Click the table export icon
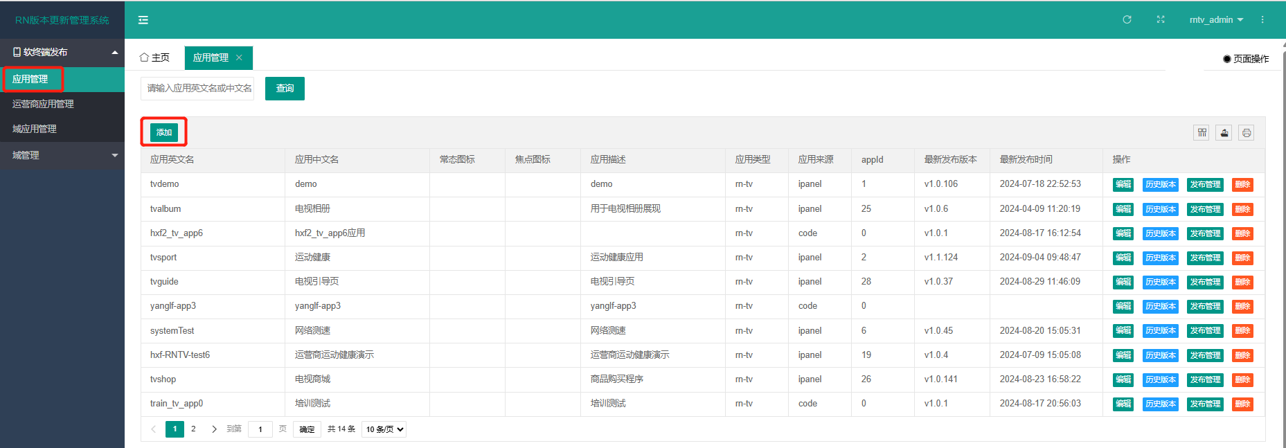 pyautogui.click(x=1224, y=132)
